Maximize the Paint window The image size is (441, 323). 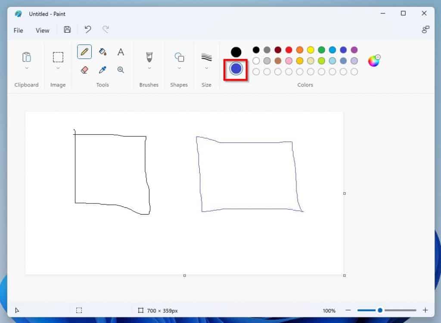pos(403,13)
